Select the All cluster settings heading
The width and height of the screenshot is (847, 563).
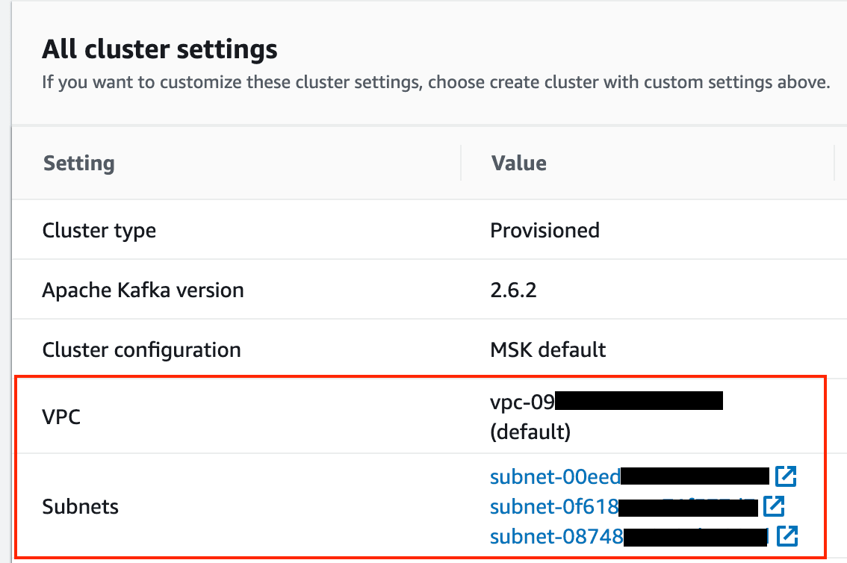[x=159, y=50]
